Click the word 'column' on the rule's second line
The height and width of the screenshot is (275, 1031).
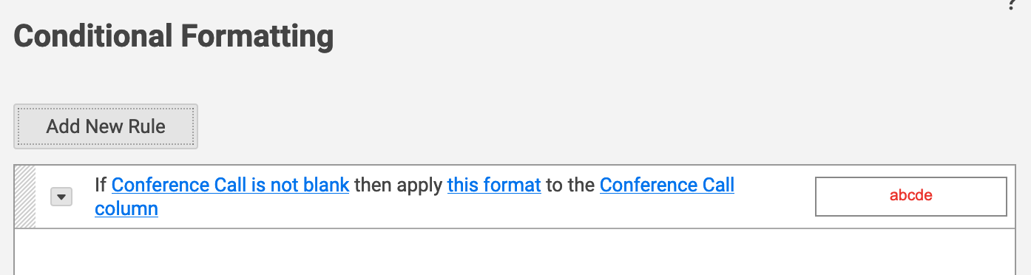pos(126,208)
